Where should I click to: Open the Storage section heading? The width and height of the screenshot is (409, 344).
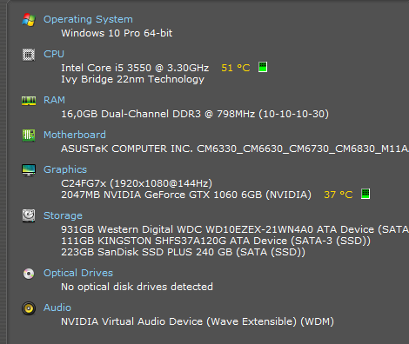63,215
